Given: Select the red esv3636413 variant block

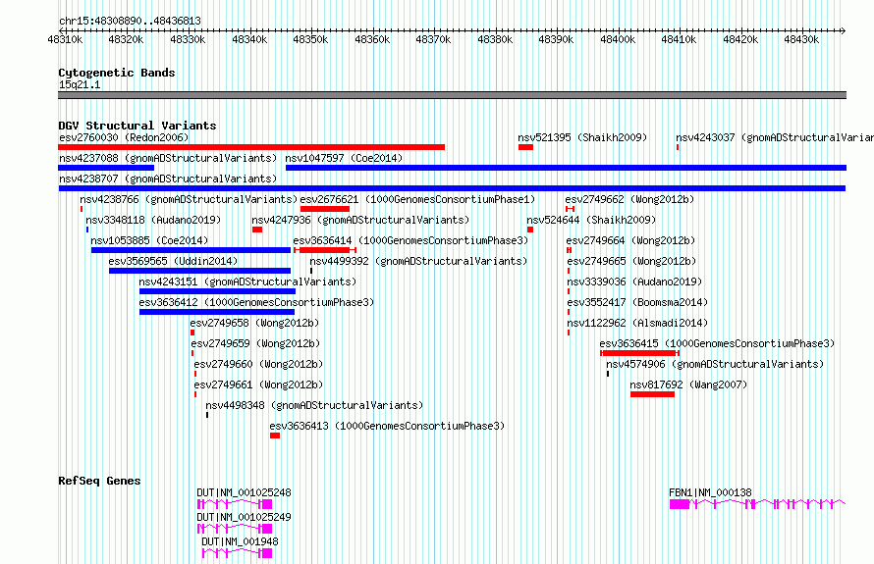Looking at the screenshot, I should (275, 436).
